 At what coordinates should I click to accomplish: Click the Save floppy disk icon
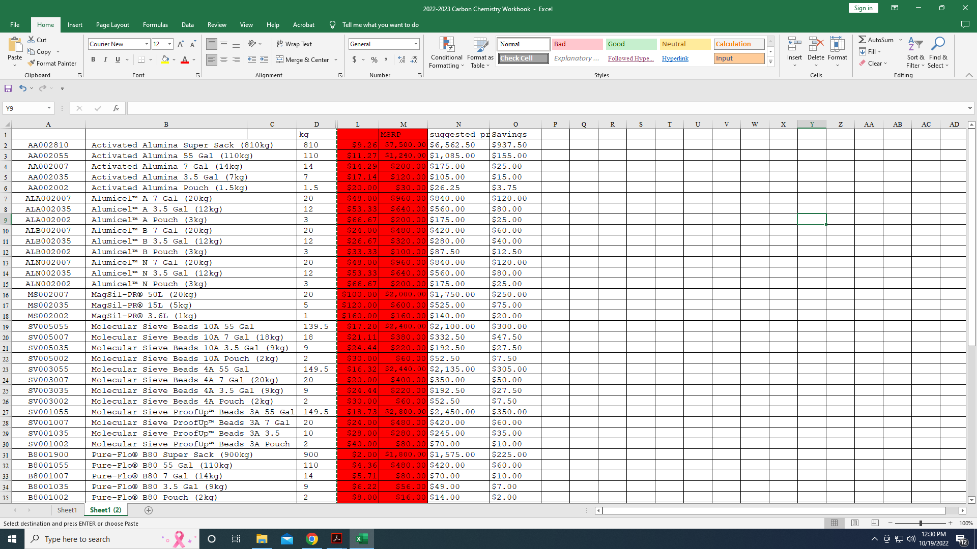click(x=8, y=88)
